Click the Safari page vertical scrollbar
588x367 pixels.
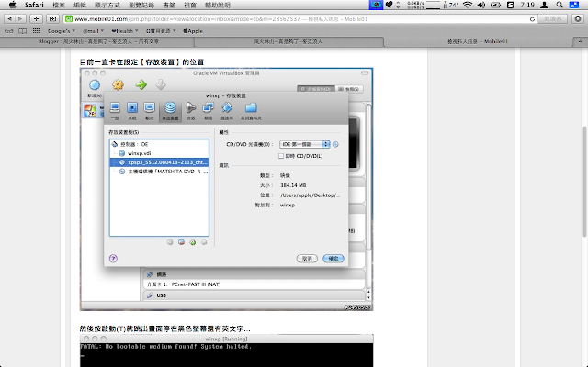585,182
